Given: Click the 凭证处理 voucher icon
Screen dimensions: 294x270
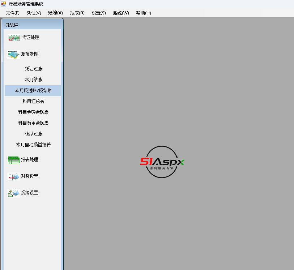Looking at the screenshot, I should (14, 38).
